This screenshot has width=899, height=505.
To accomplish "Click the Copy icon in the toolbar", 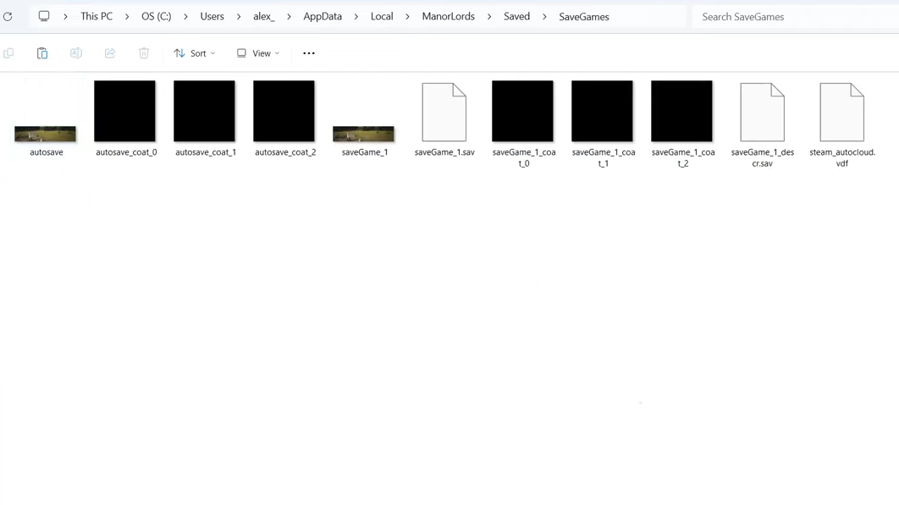I will pyautogui.click(x=8, y=52).
